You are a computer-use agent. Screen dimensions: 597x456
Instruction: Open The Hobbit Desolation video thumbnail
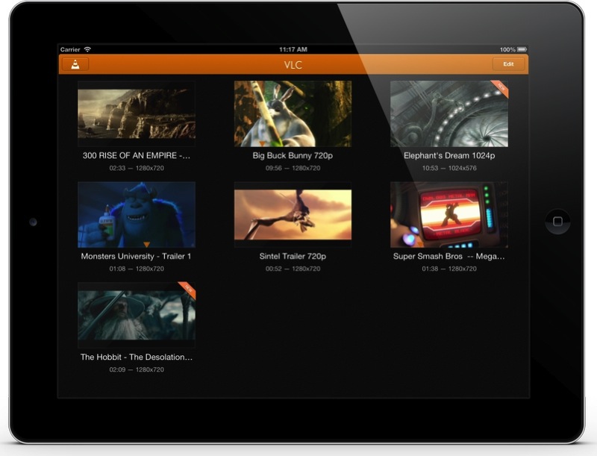tap(137, 315)
